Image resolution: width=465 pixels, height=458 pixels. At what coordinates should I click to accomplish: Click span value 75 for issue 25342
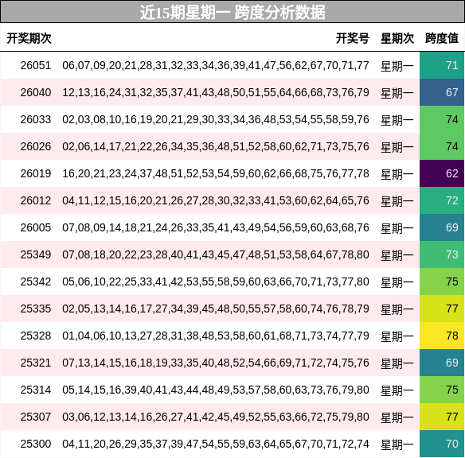pyautogui.click(x=442, y=281)
